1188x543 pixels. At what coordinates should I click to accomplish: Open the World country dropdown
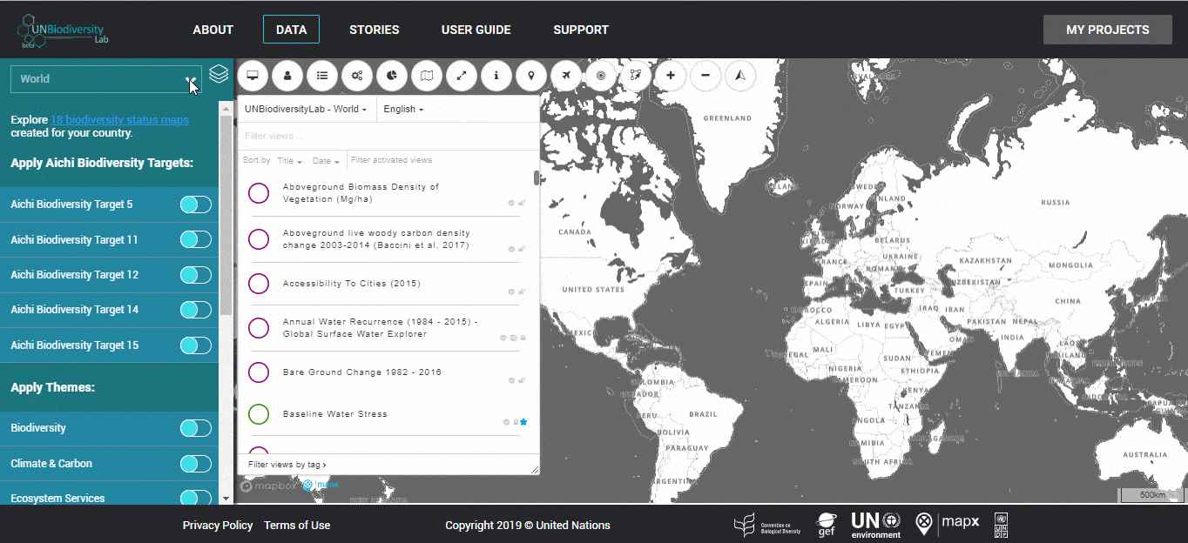106,78
